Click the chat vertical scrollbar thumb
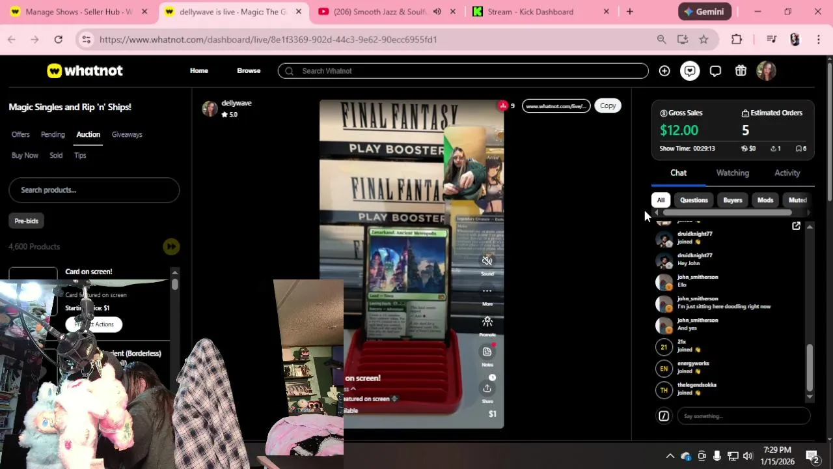The width and height of the screenshot is (833, 469). click(x=810, y=367)
